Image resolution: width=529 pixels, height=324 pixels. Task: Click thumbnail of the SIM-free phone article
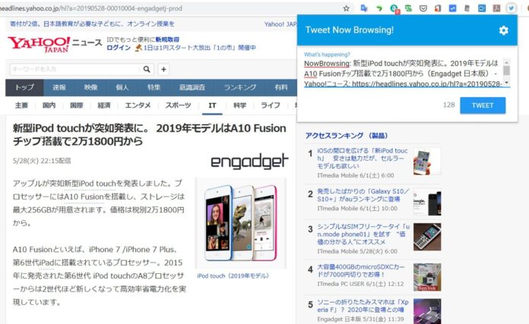click(x=427, y=237)
